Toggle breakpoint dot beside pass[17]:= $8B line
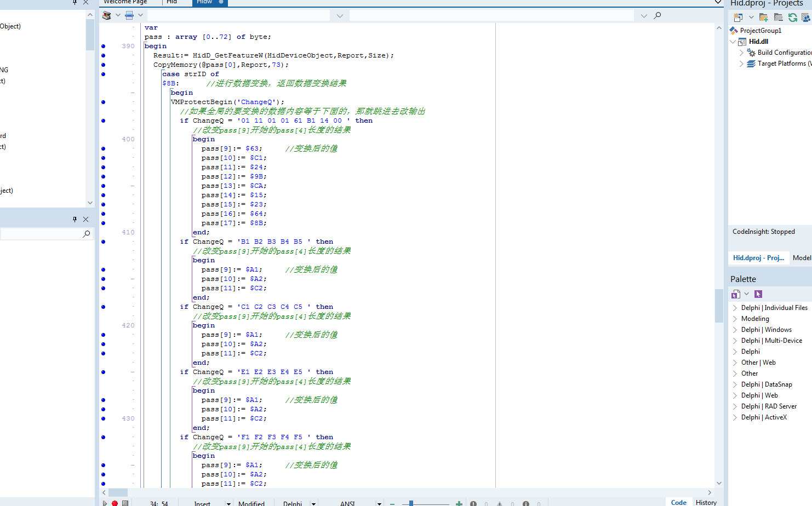This screenshot has width=812, height=506. 103,223
